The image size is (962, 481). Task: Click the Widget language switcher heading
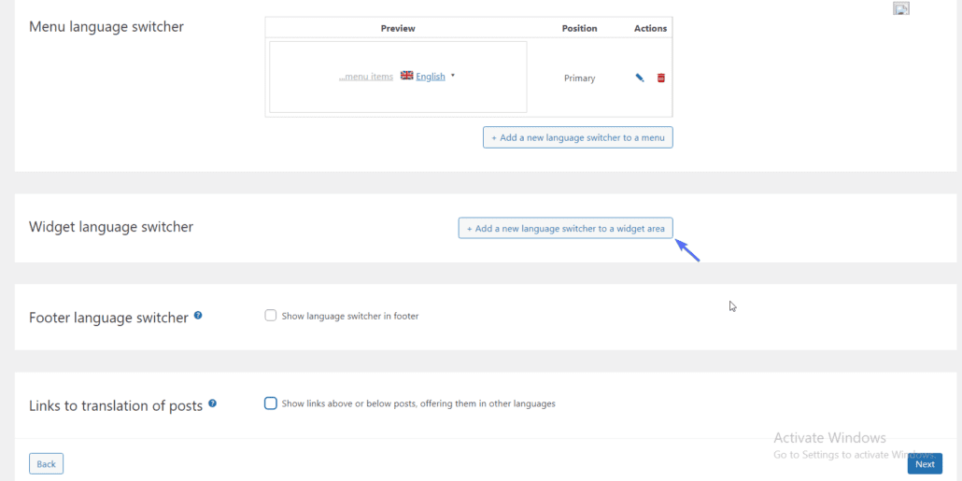coord(111,227)
